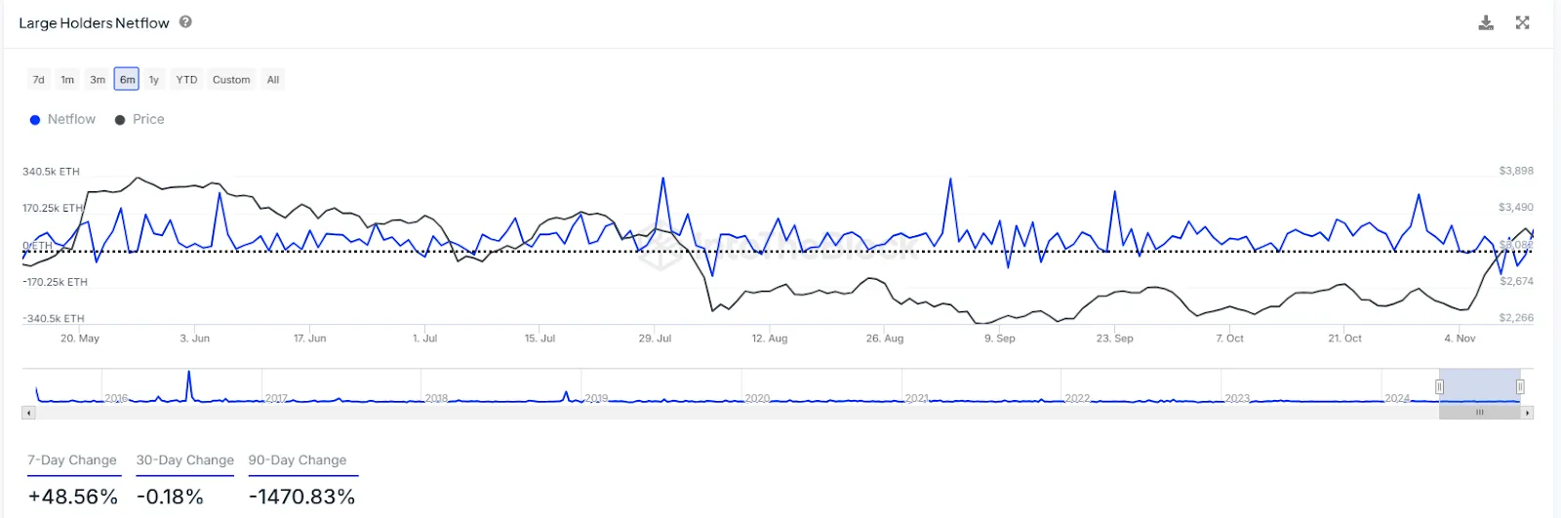Click the right navigator scroll arrow
The height and width of the screenshot is (518, 1561).
[x=1528, y=413]
